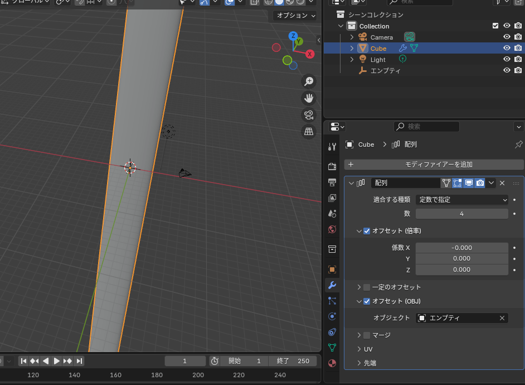
Task: Click the pan hand viewport icon
Action: (x=308, y=99)
